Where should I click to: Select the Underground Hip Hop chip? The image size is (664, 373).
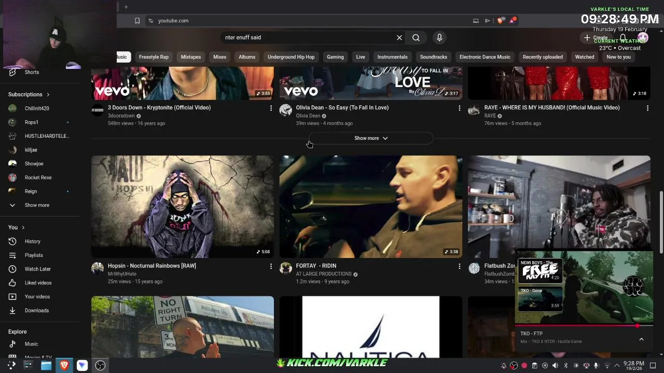point(291,57)
